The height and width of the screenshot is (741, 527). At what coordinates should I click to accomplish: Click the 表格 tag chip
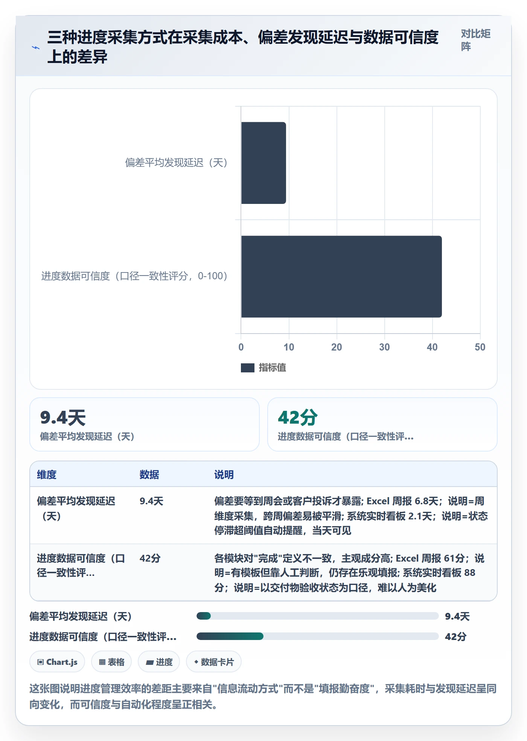[111, 662]
